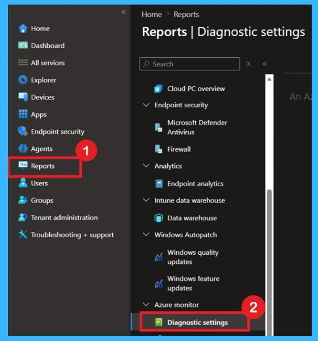Open the Home menu item

(x=40, y=28)
